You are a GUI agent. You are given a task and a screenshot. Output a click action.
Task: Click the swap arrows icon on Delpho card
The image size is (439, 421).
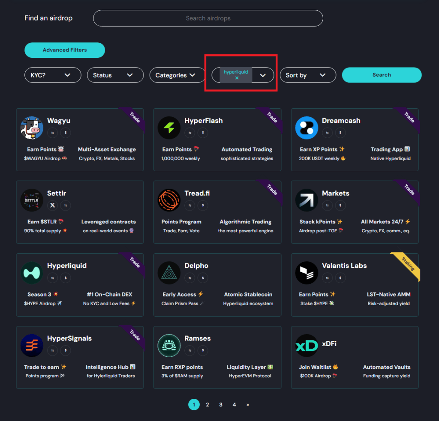point(190,278)
